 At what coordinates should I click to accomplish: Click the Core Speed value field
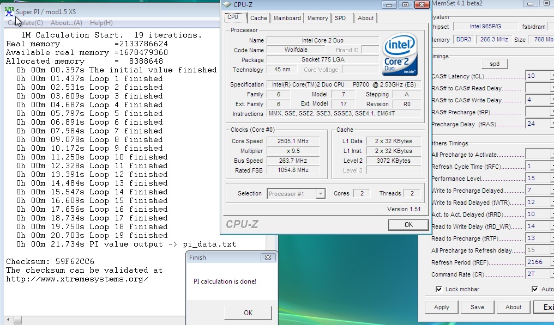pos(293,141)
